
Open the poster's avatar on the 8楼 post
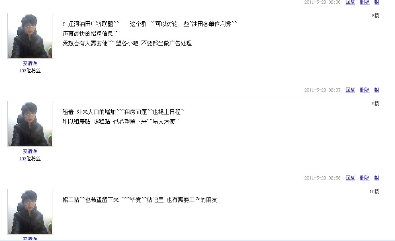pyautogui.click(x=30, y=35)
